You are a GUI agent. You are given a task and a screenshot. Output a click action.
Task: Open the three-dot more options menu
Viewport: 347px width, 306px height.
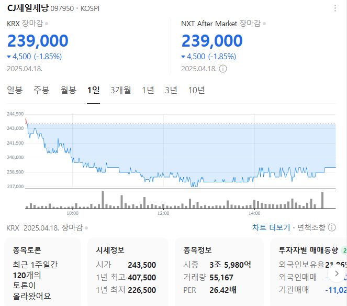coord(335,8)
